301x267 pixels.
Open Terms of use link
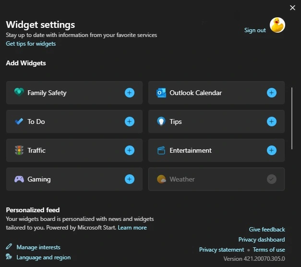269,250
